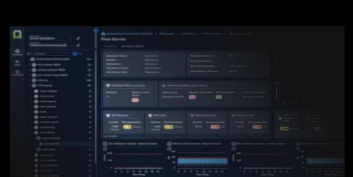Select pme-server in the tree
The image size is (353, 177).
coord(52,144)
